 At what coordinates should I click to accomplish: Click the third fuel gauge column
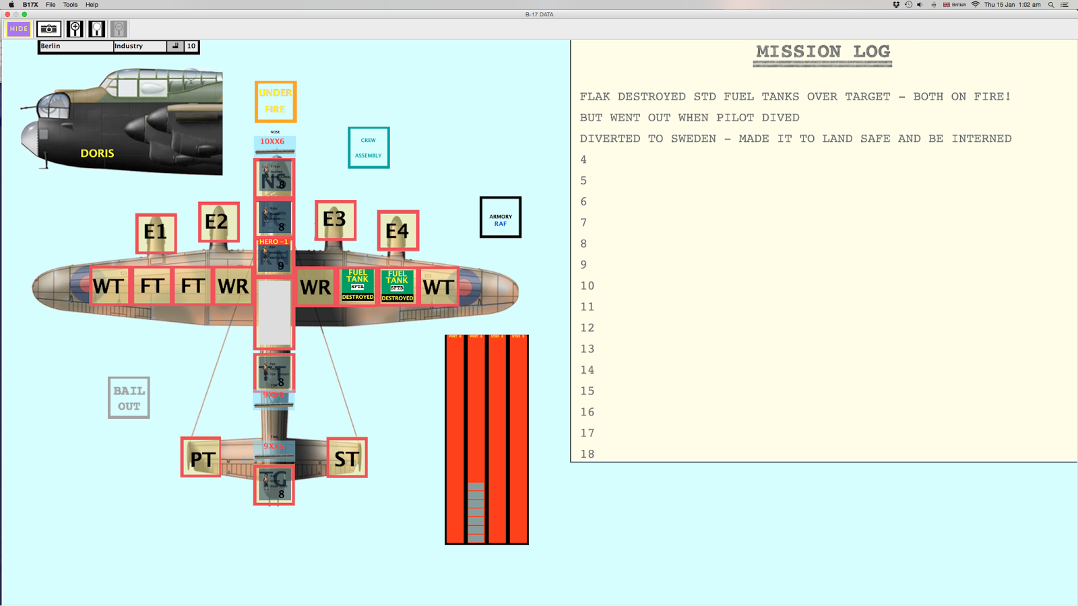[497, 439]
